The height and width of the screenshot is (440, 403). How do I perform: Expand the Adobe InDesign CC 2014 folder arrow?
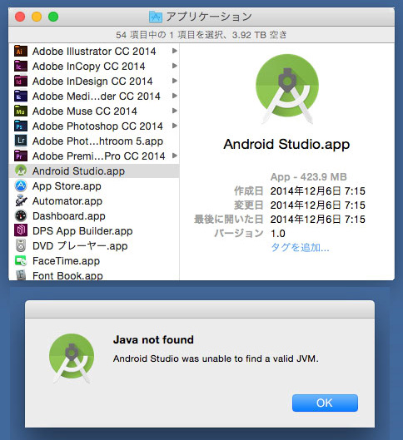[175, 81]
